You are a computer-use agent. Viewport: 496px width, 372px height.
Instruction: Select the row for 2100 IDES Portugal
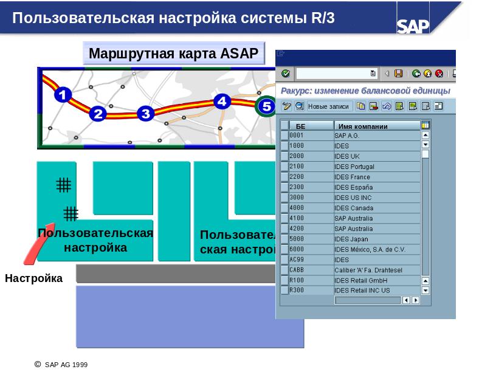[x=284, y=167]
